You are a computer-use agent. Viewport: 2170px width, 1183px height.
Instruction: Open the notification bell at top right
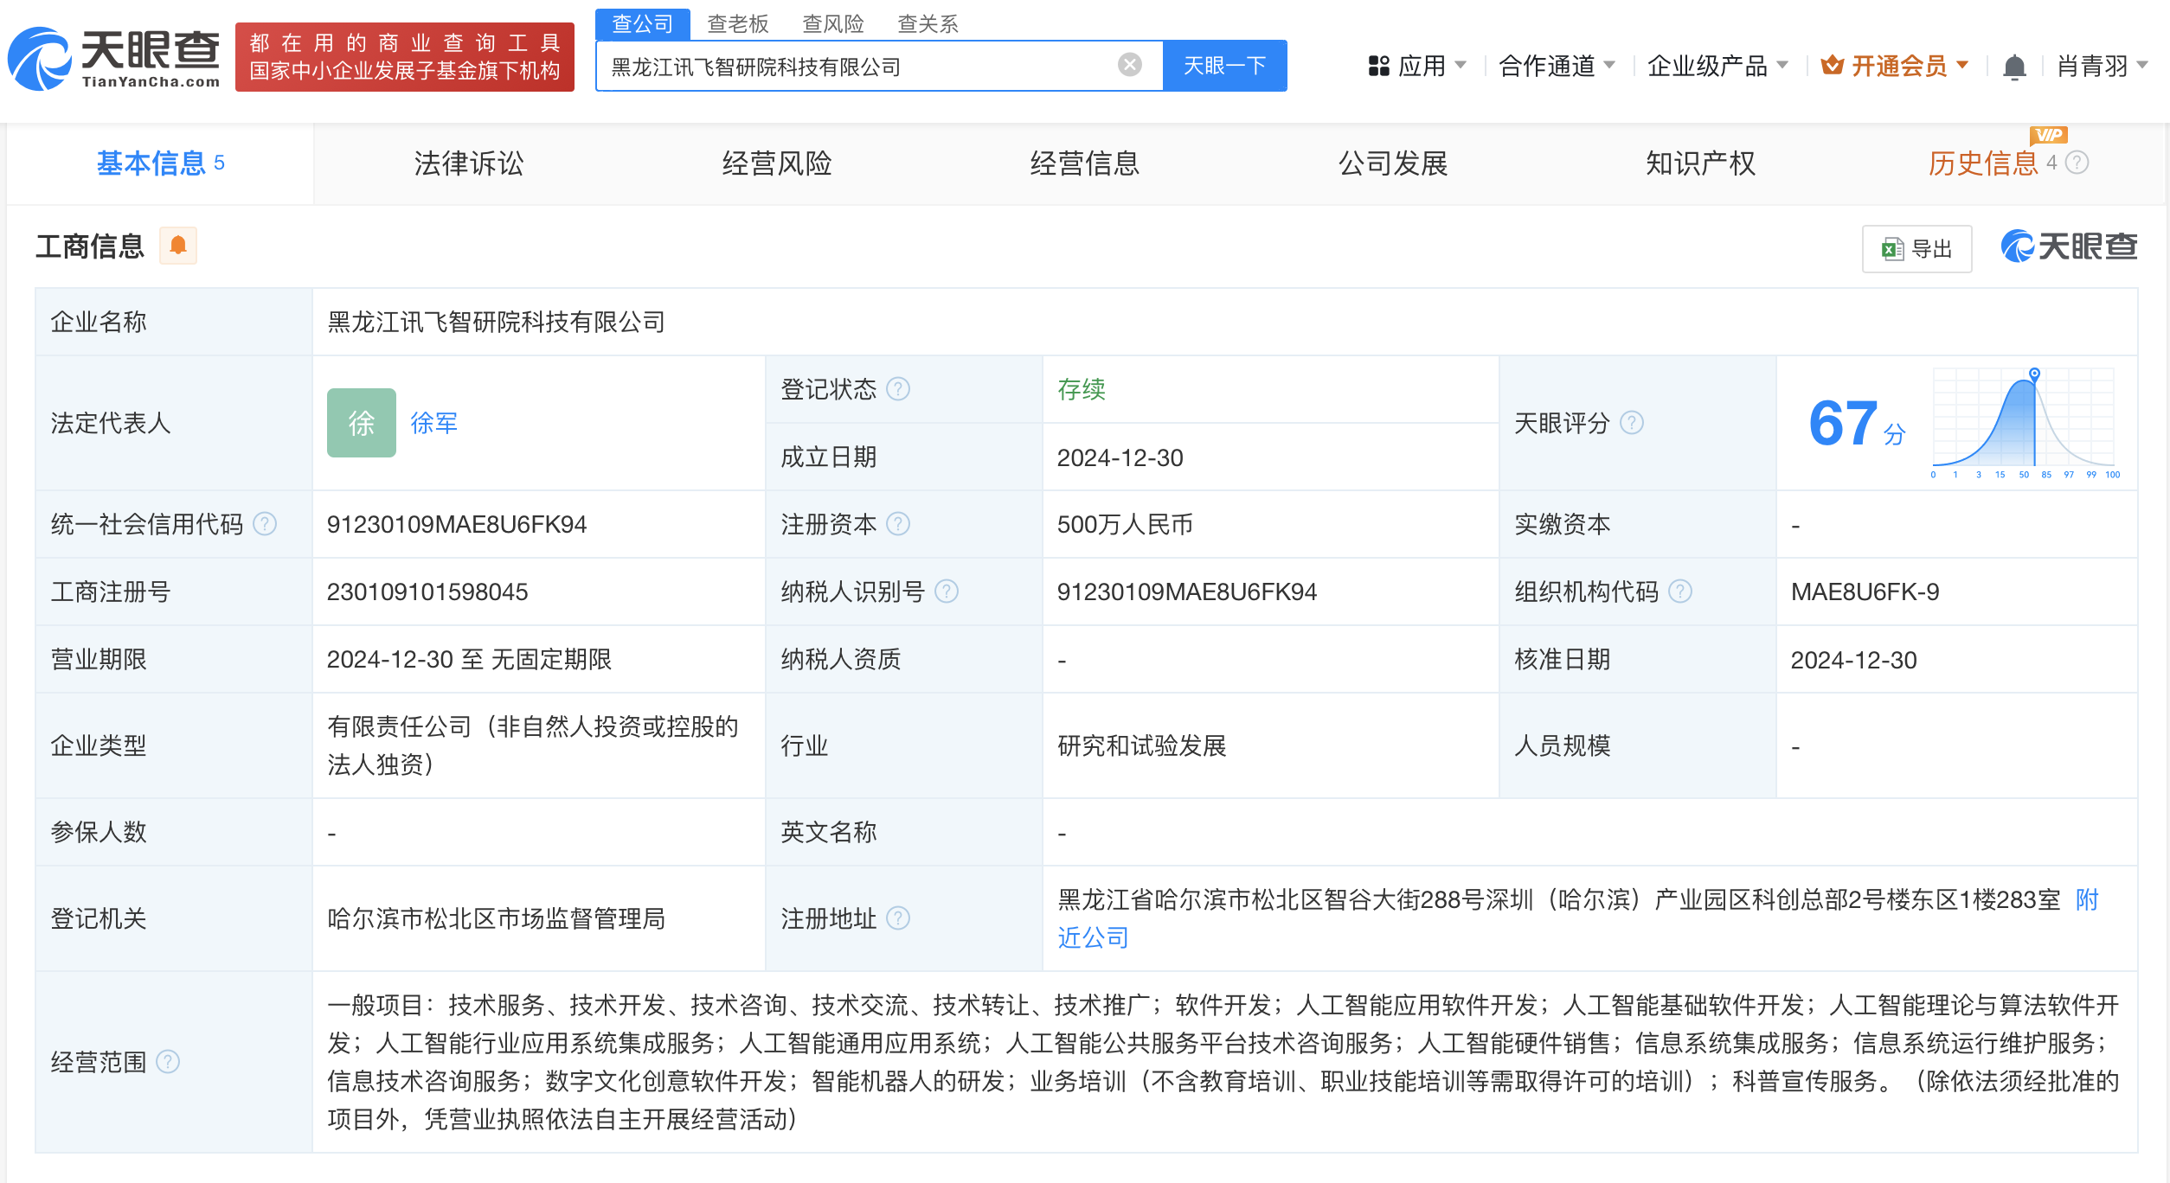pyautogui.click(x=2016, y=66)
